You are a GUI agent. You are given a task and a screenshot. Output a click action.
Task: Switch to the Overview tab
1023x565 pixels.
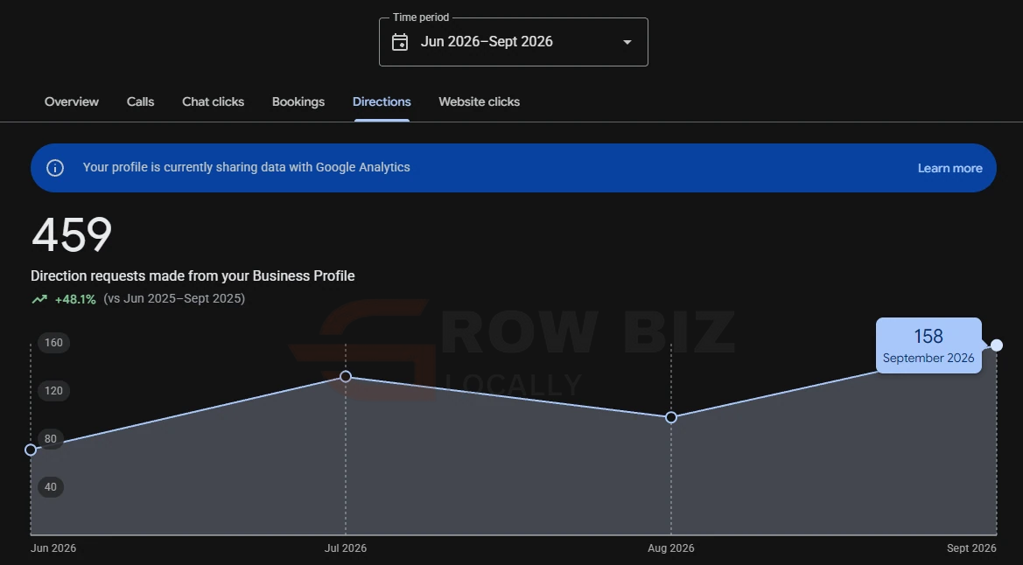click(x=72, y=101)
